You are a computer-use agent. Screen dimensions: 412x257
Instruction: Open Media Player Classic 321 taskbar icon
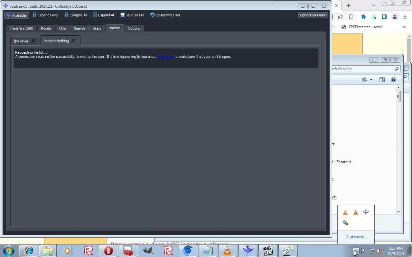click(268, 251)
